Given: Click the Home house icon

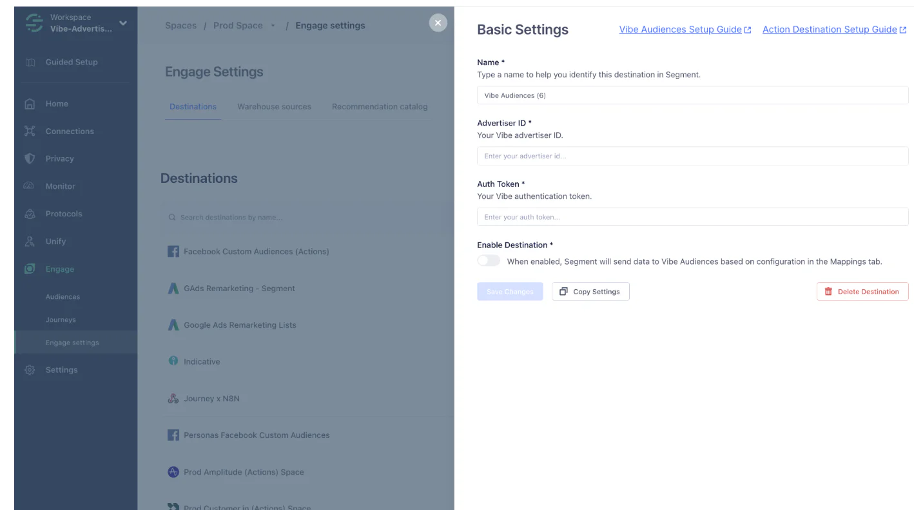Looking at the screenshot, I should coord(30,104).
